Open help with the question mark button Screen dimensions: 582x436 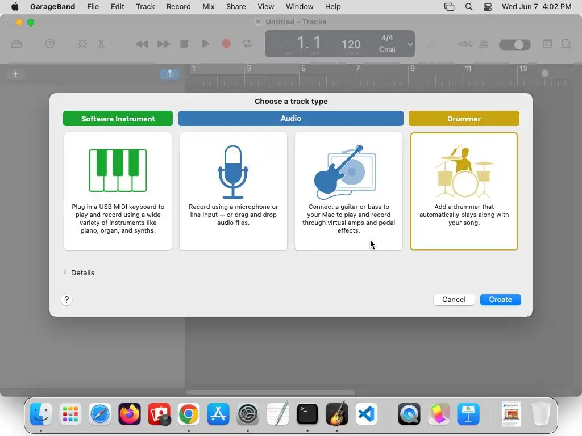coord(66,300)
